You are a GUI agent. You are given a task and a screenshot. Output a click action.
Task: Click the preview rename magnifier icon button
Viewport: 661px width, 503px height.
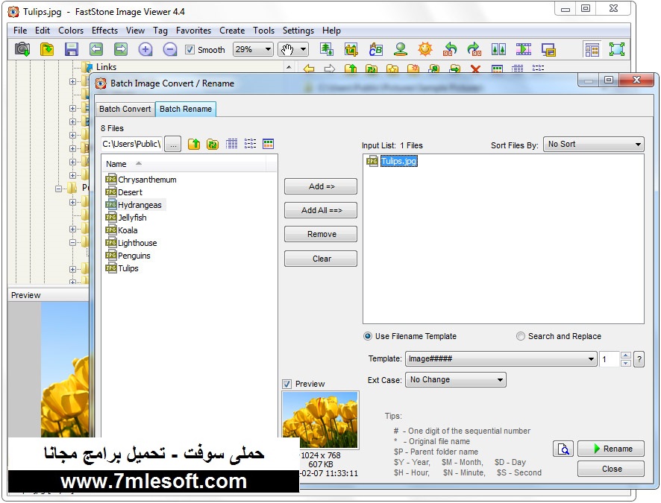[x=563, y=449]
